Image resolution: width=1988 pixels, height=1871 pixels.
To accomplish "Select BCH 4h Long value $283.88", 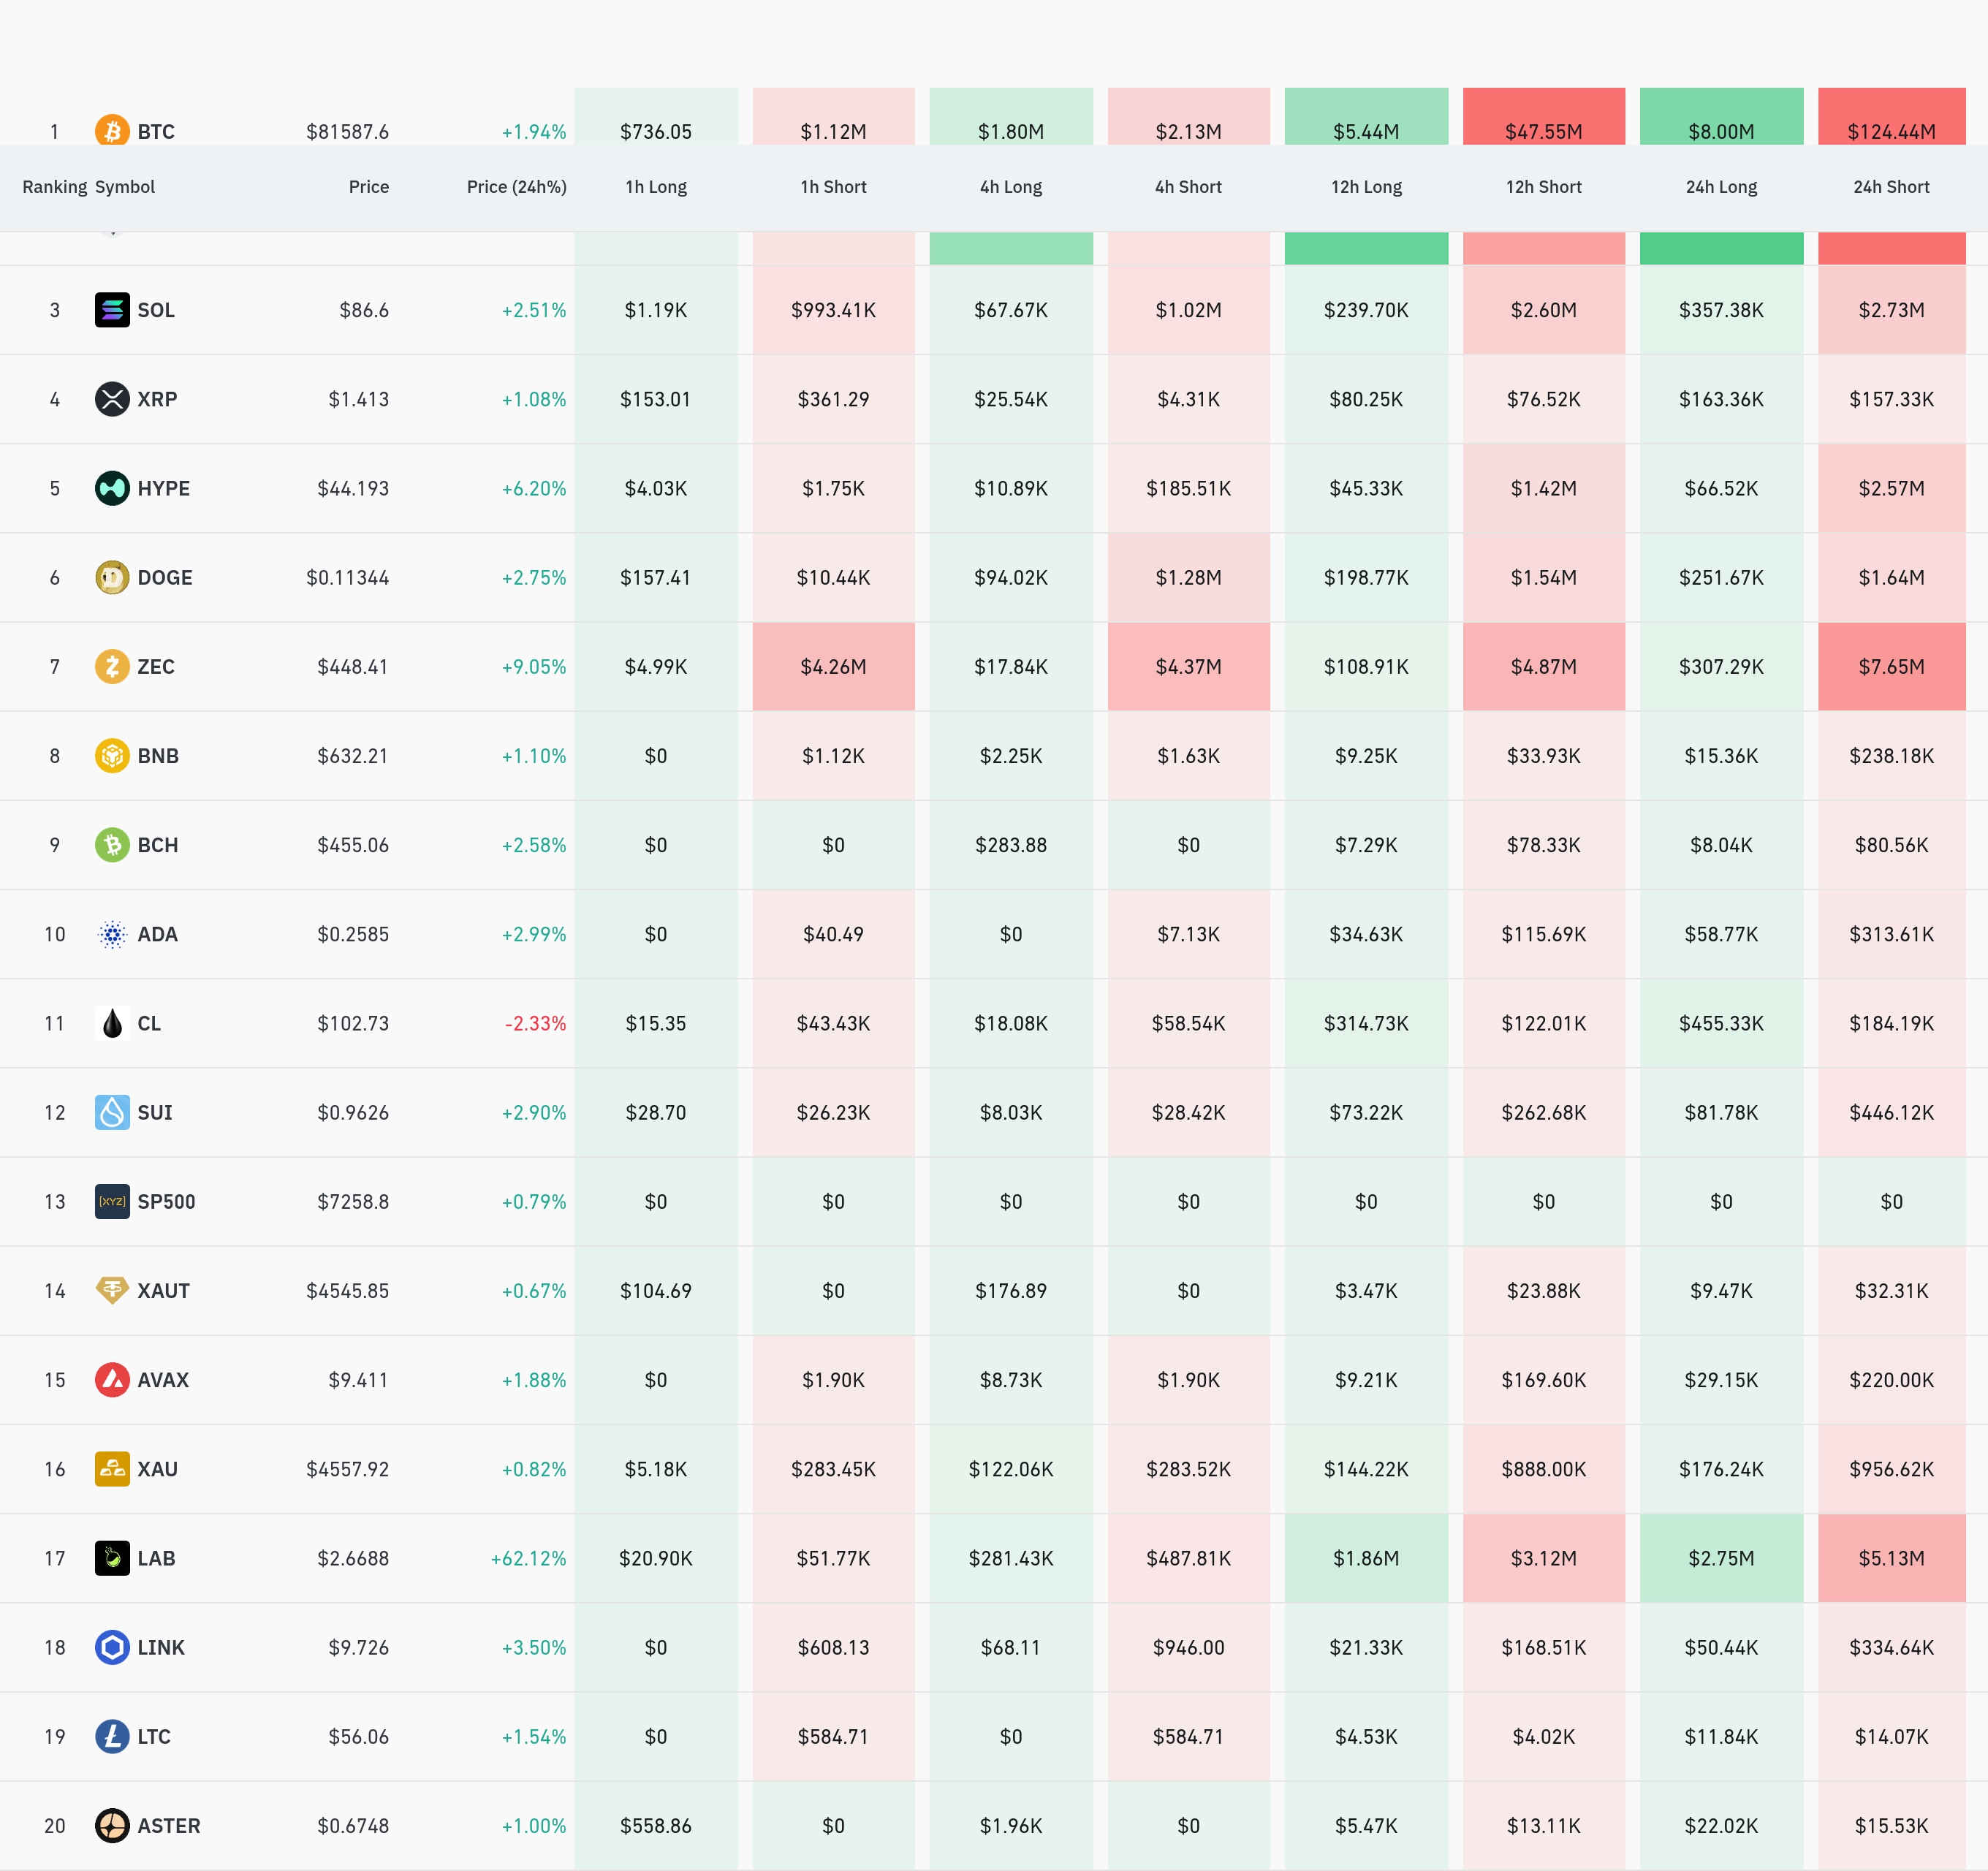I will (1011, 845).
